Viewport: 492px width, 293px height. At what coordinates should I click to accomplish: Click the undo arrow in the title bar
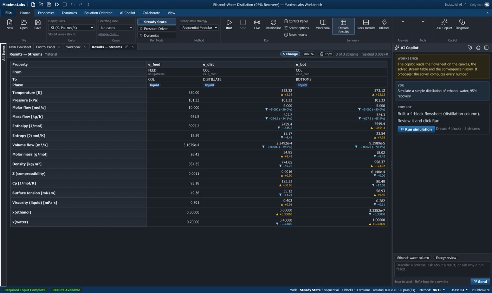[x=73, y=5]
